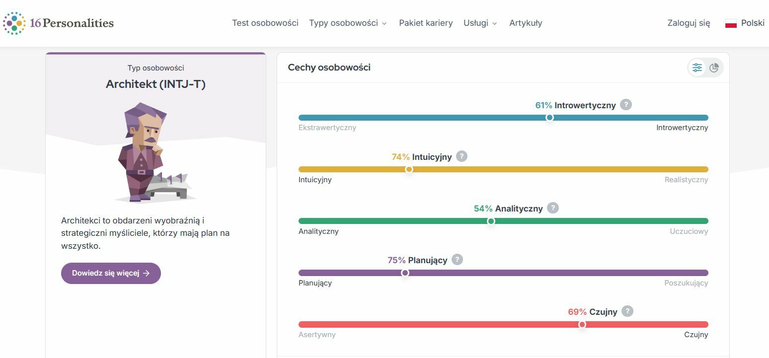The height and width of the screenshot is (358, 769).
Task: Open the Artykuły section
Action: point(526,23)
